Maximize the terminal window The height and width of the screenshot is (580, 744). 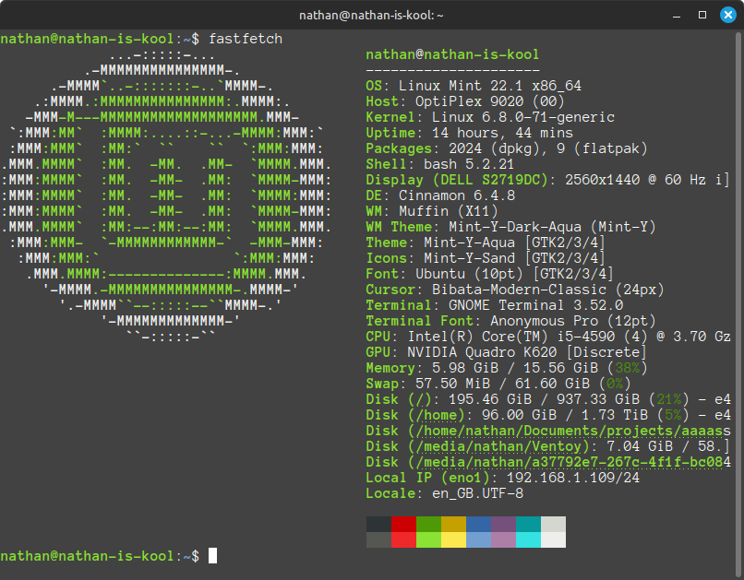(x=702, y=15)
